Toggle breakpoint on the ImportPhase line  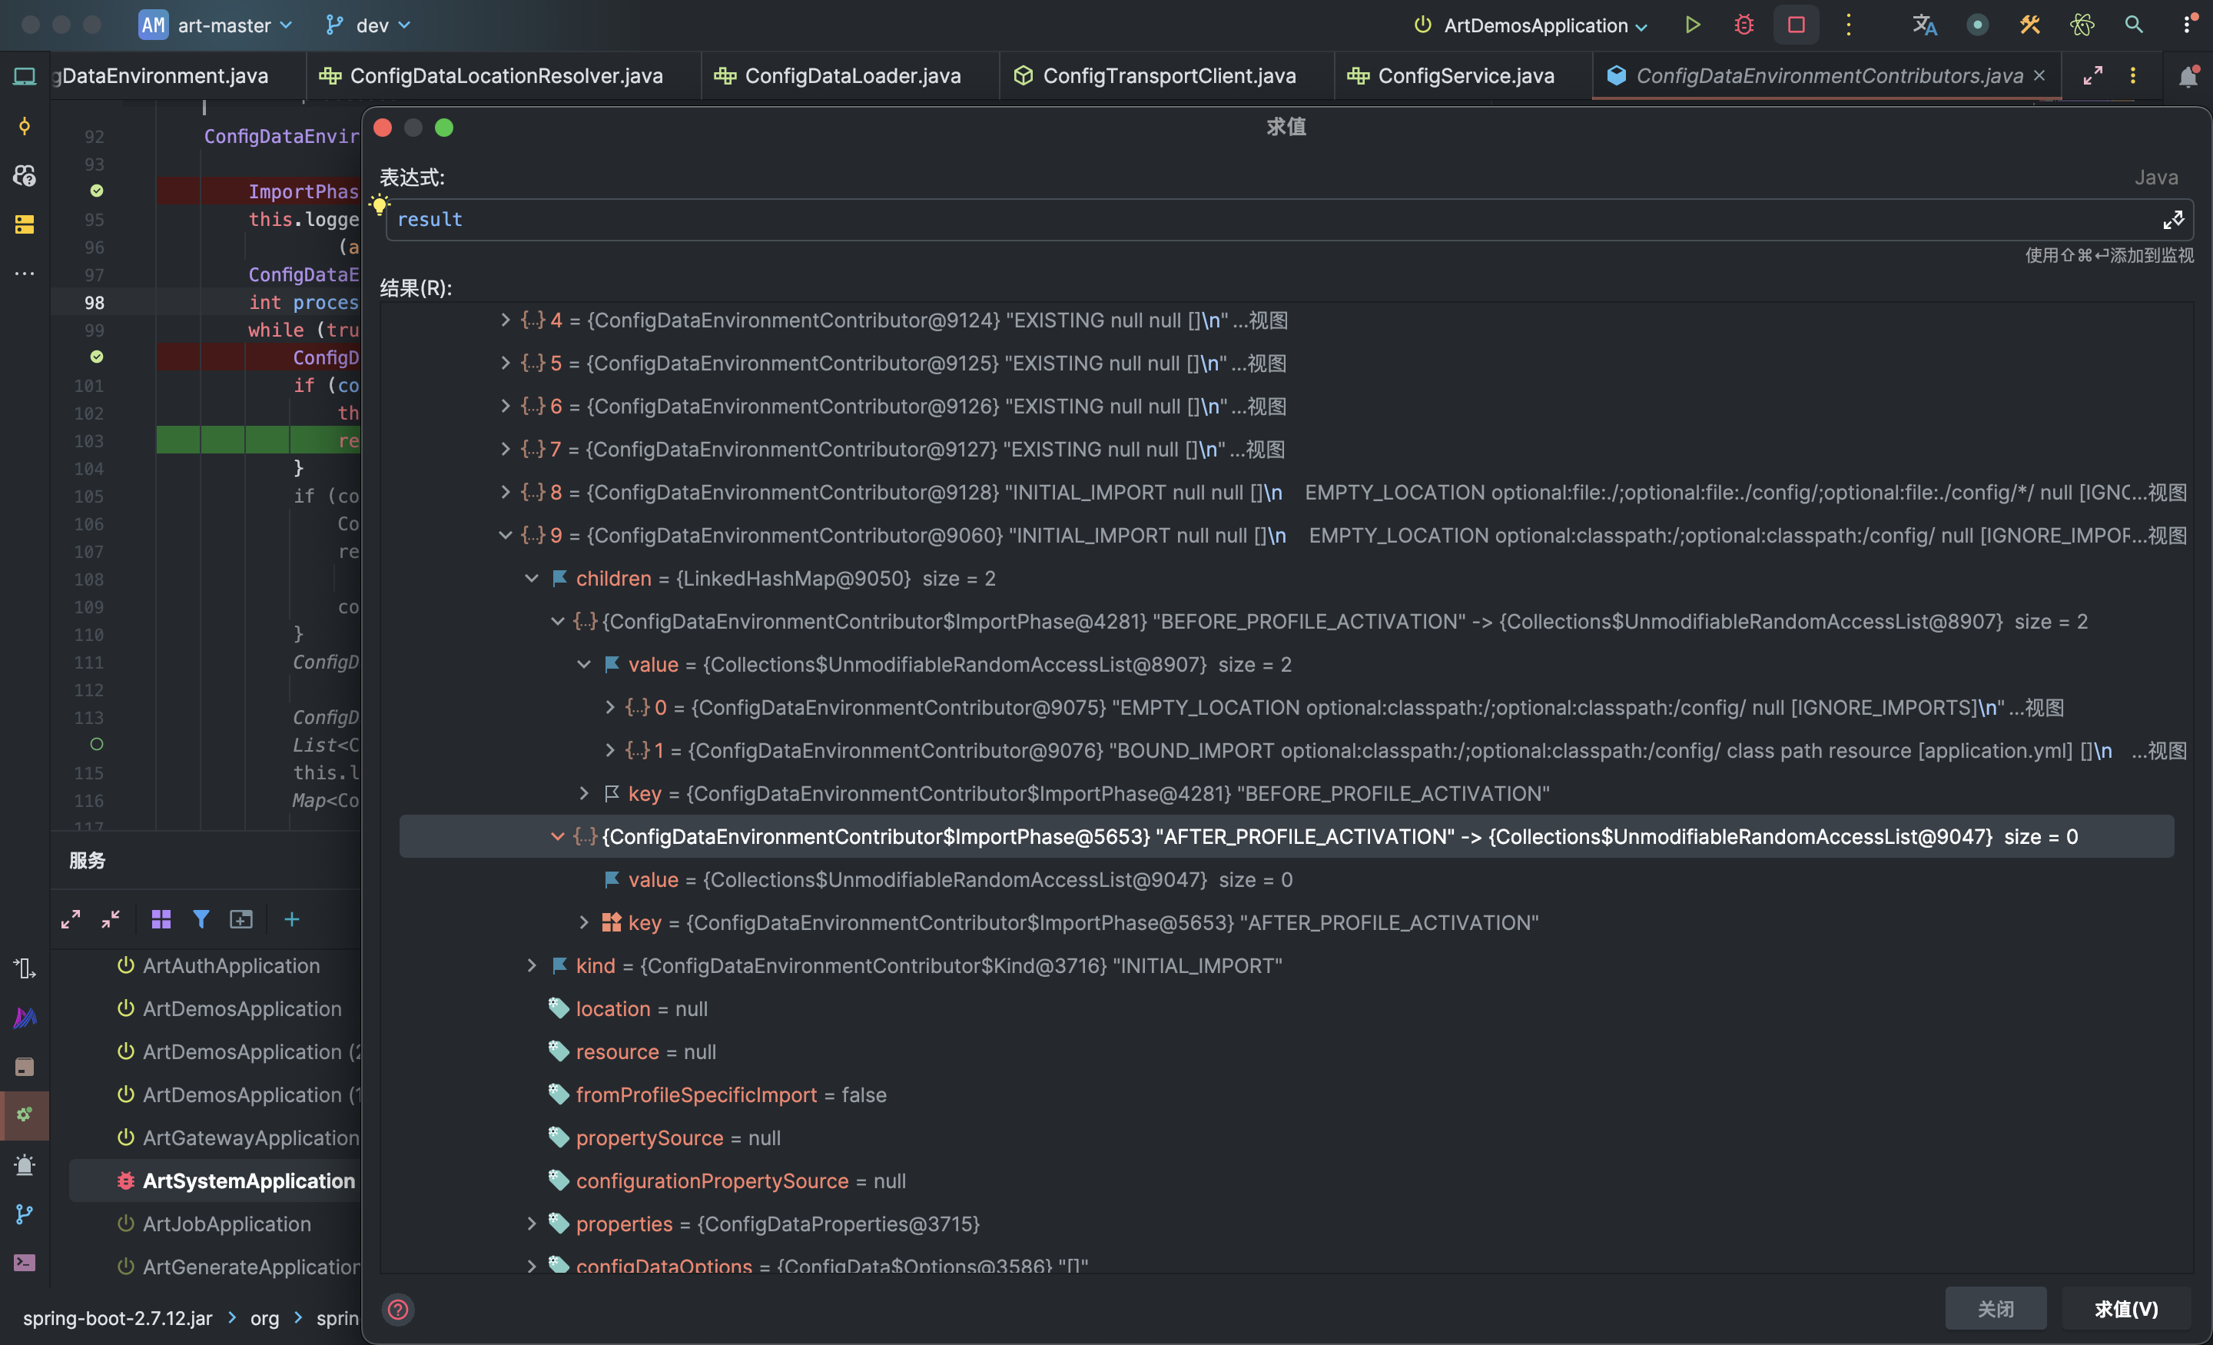[x=97, y=191]
